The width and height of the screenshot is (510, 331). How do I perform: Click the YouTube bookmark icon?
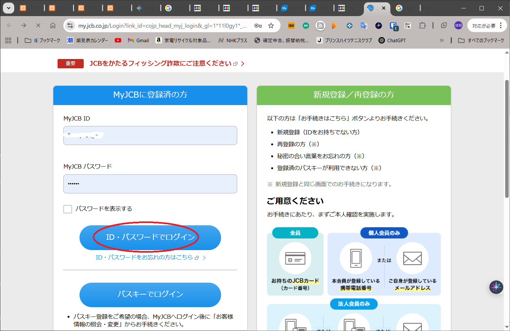click(118, 40)
